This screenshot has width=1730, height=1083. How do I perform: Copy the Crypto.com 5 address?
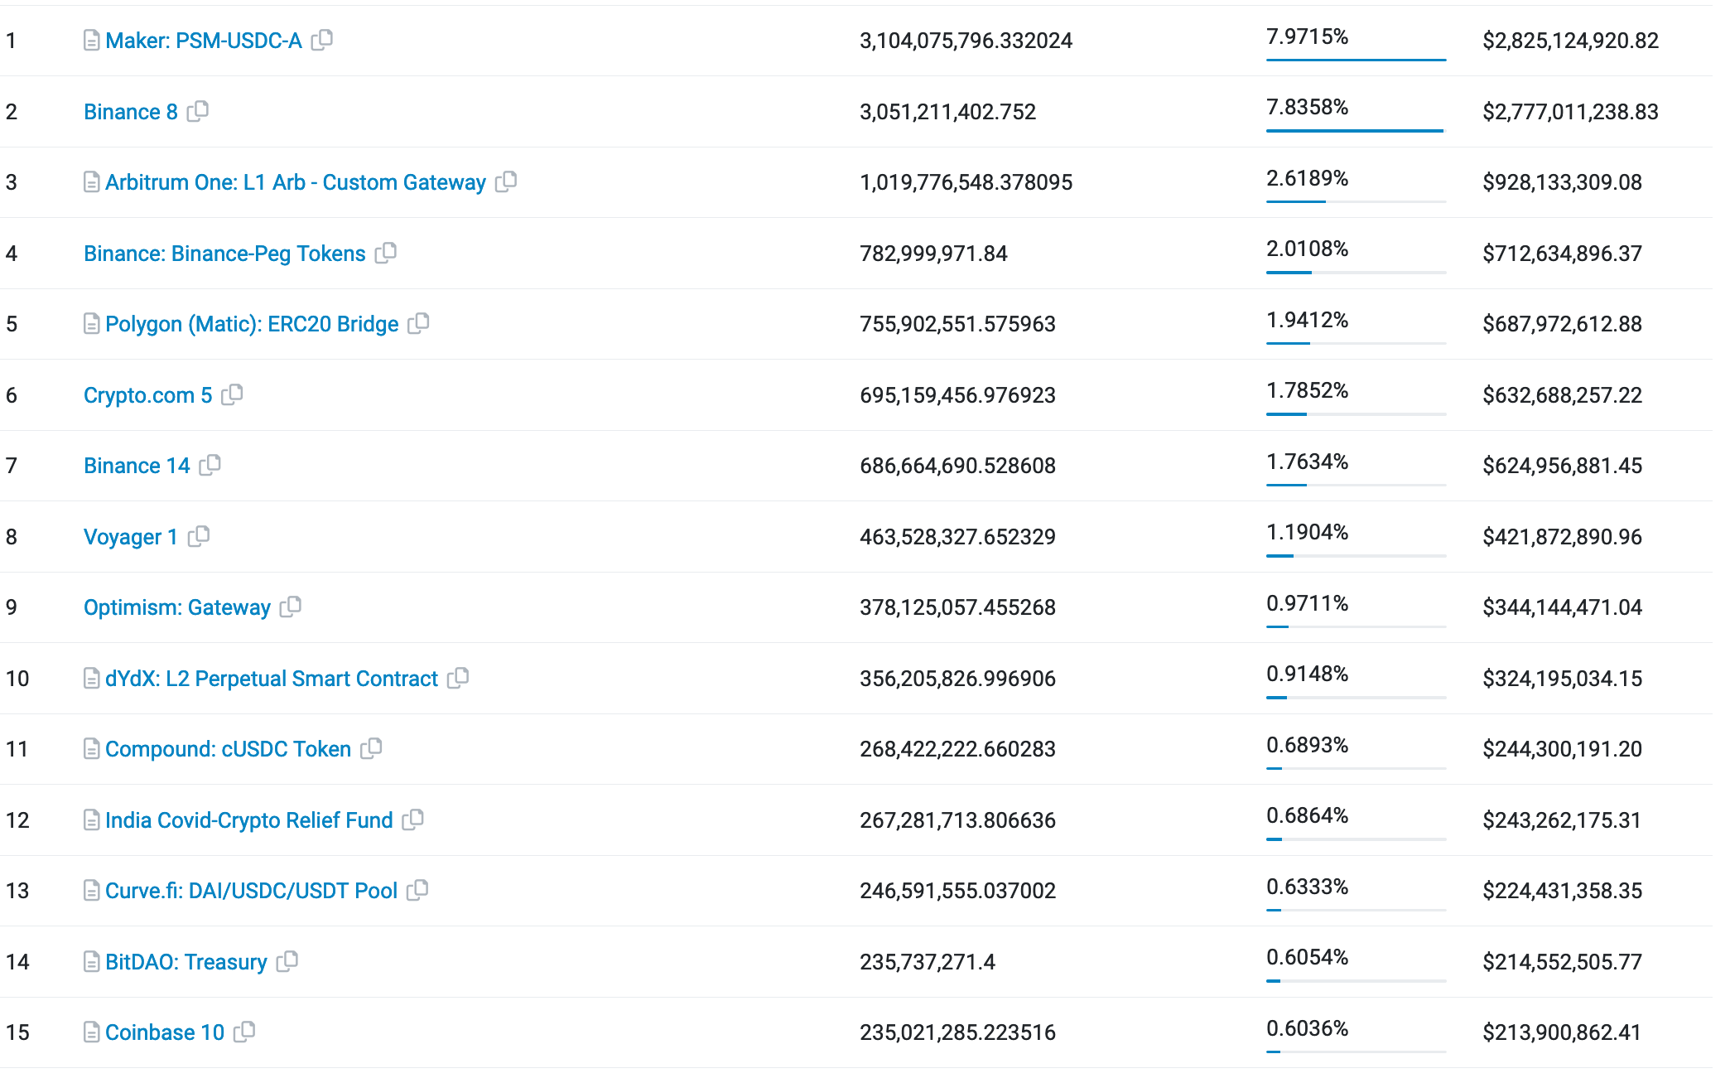point(233,394)
